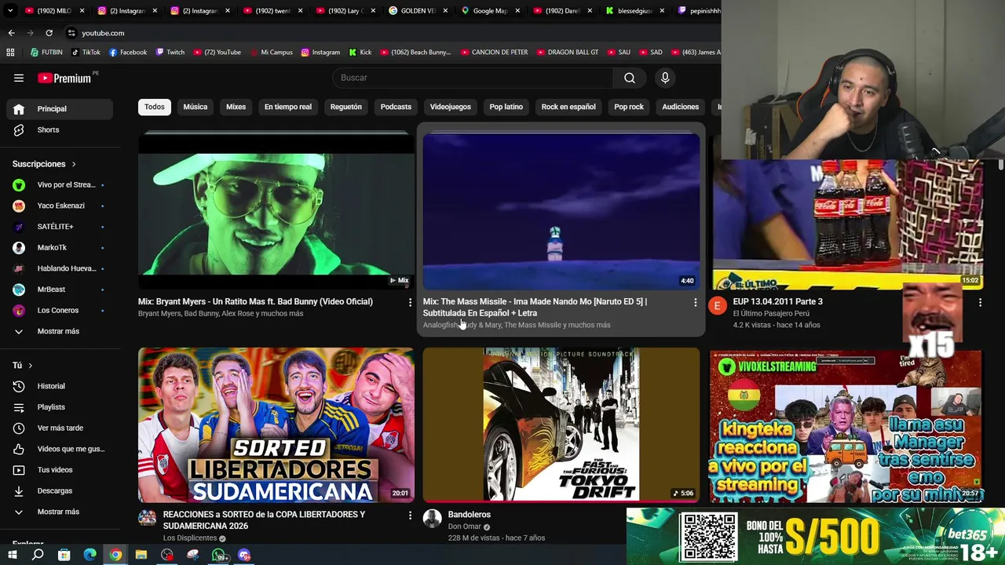The image size is (1005, 565).
Task: Select the Mixes filter chip
Action: [x=236, y=107]
